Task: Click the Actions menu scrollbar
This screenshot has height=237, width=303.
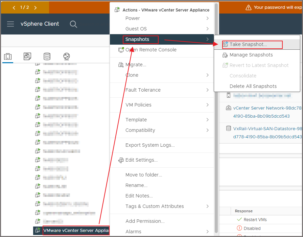Action: (x=216, y=118)
